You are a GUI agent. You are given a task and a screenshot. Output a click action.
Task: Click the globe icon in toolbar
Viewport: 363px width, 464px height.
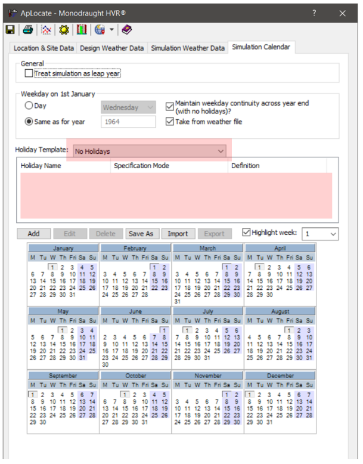pyautogui.click(x=99, y=29)
